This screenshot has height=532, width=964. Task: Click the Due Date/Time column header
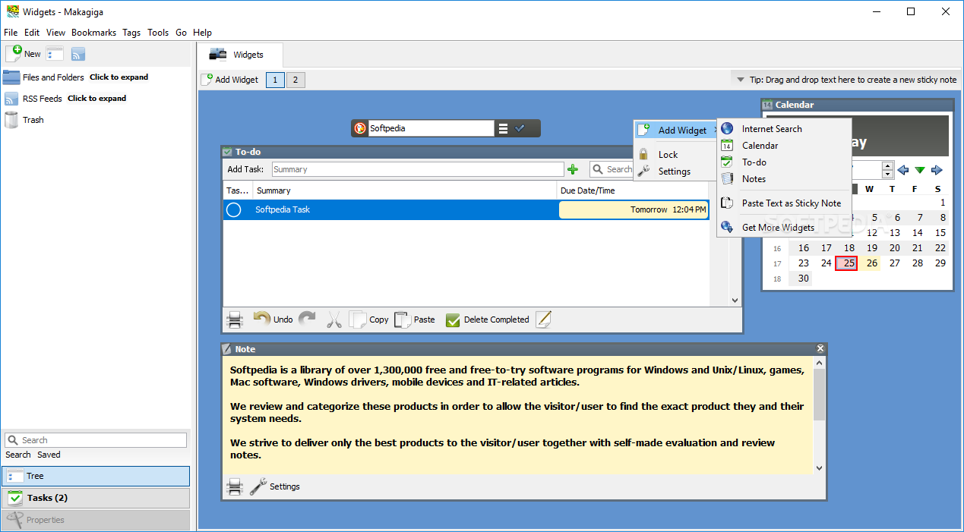(634, 190)
